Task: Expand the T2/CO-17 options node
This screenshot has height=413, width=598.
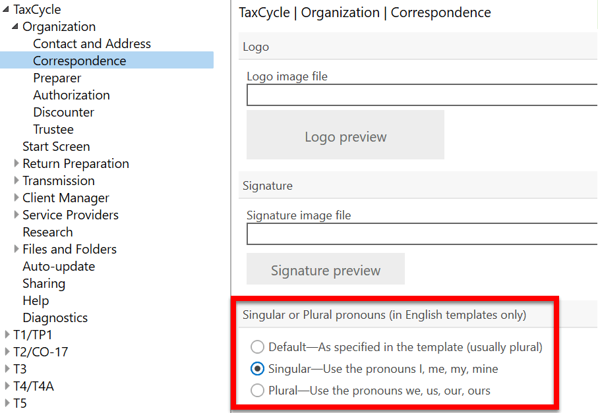Action: (x=7, y=352)
